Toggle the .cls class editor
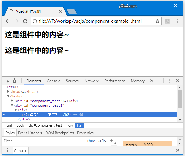Image resolution: width=185 pixels, height=156 pixels. pos(102,141)
